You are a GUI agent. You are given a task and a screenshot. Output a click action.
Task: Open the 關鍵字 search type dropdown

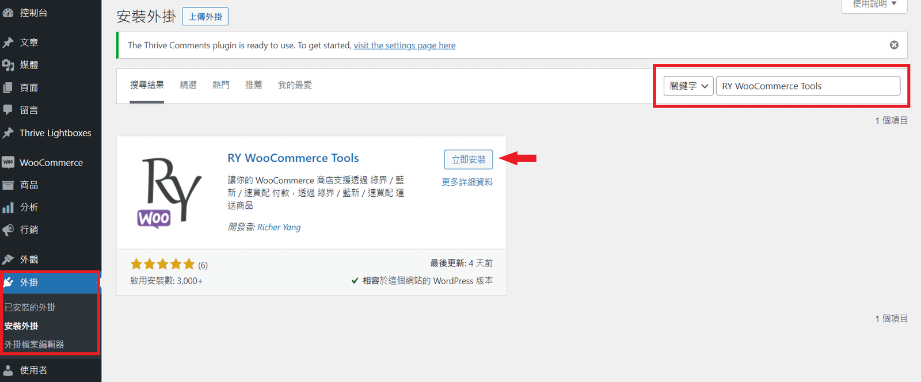[x=688, y=86]
